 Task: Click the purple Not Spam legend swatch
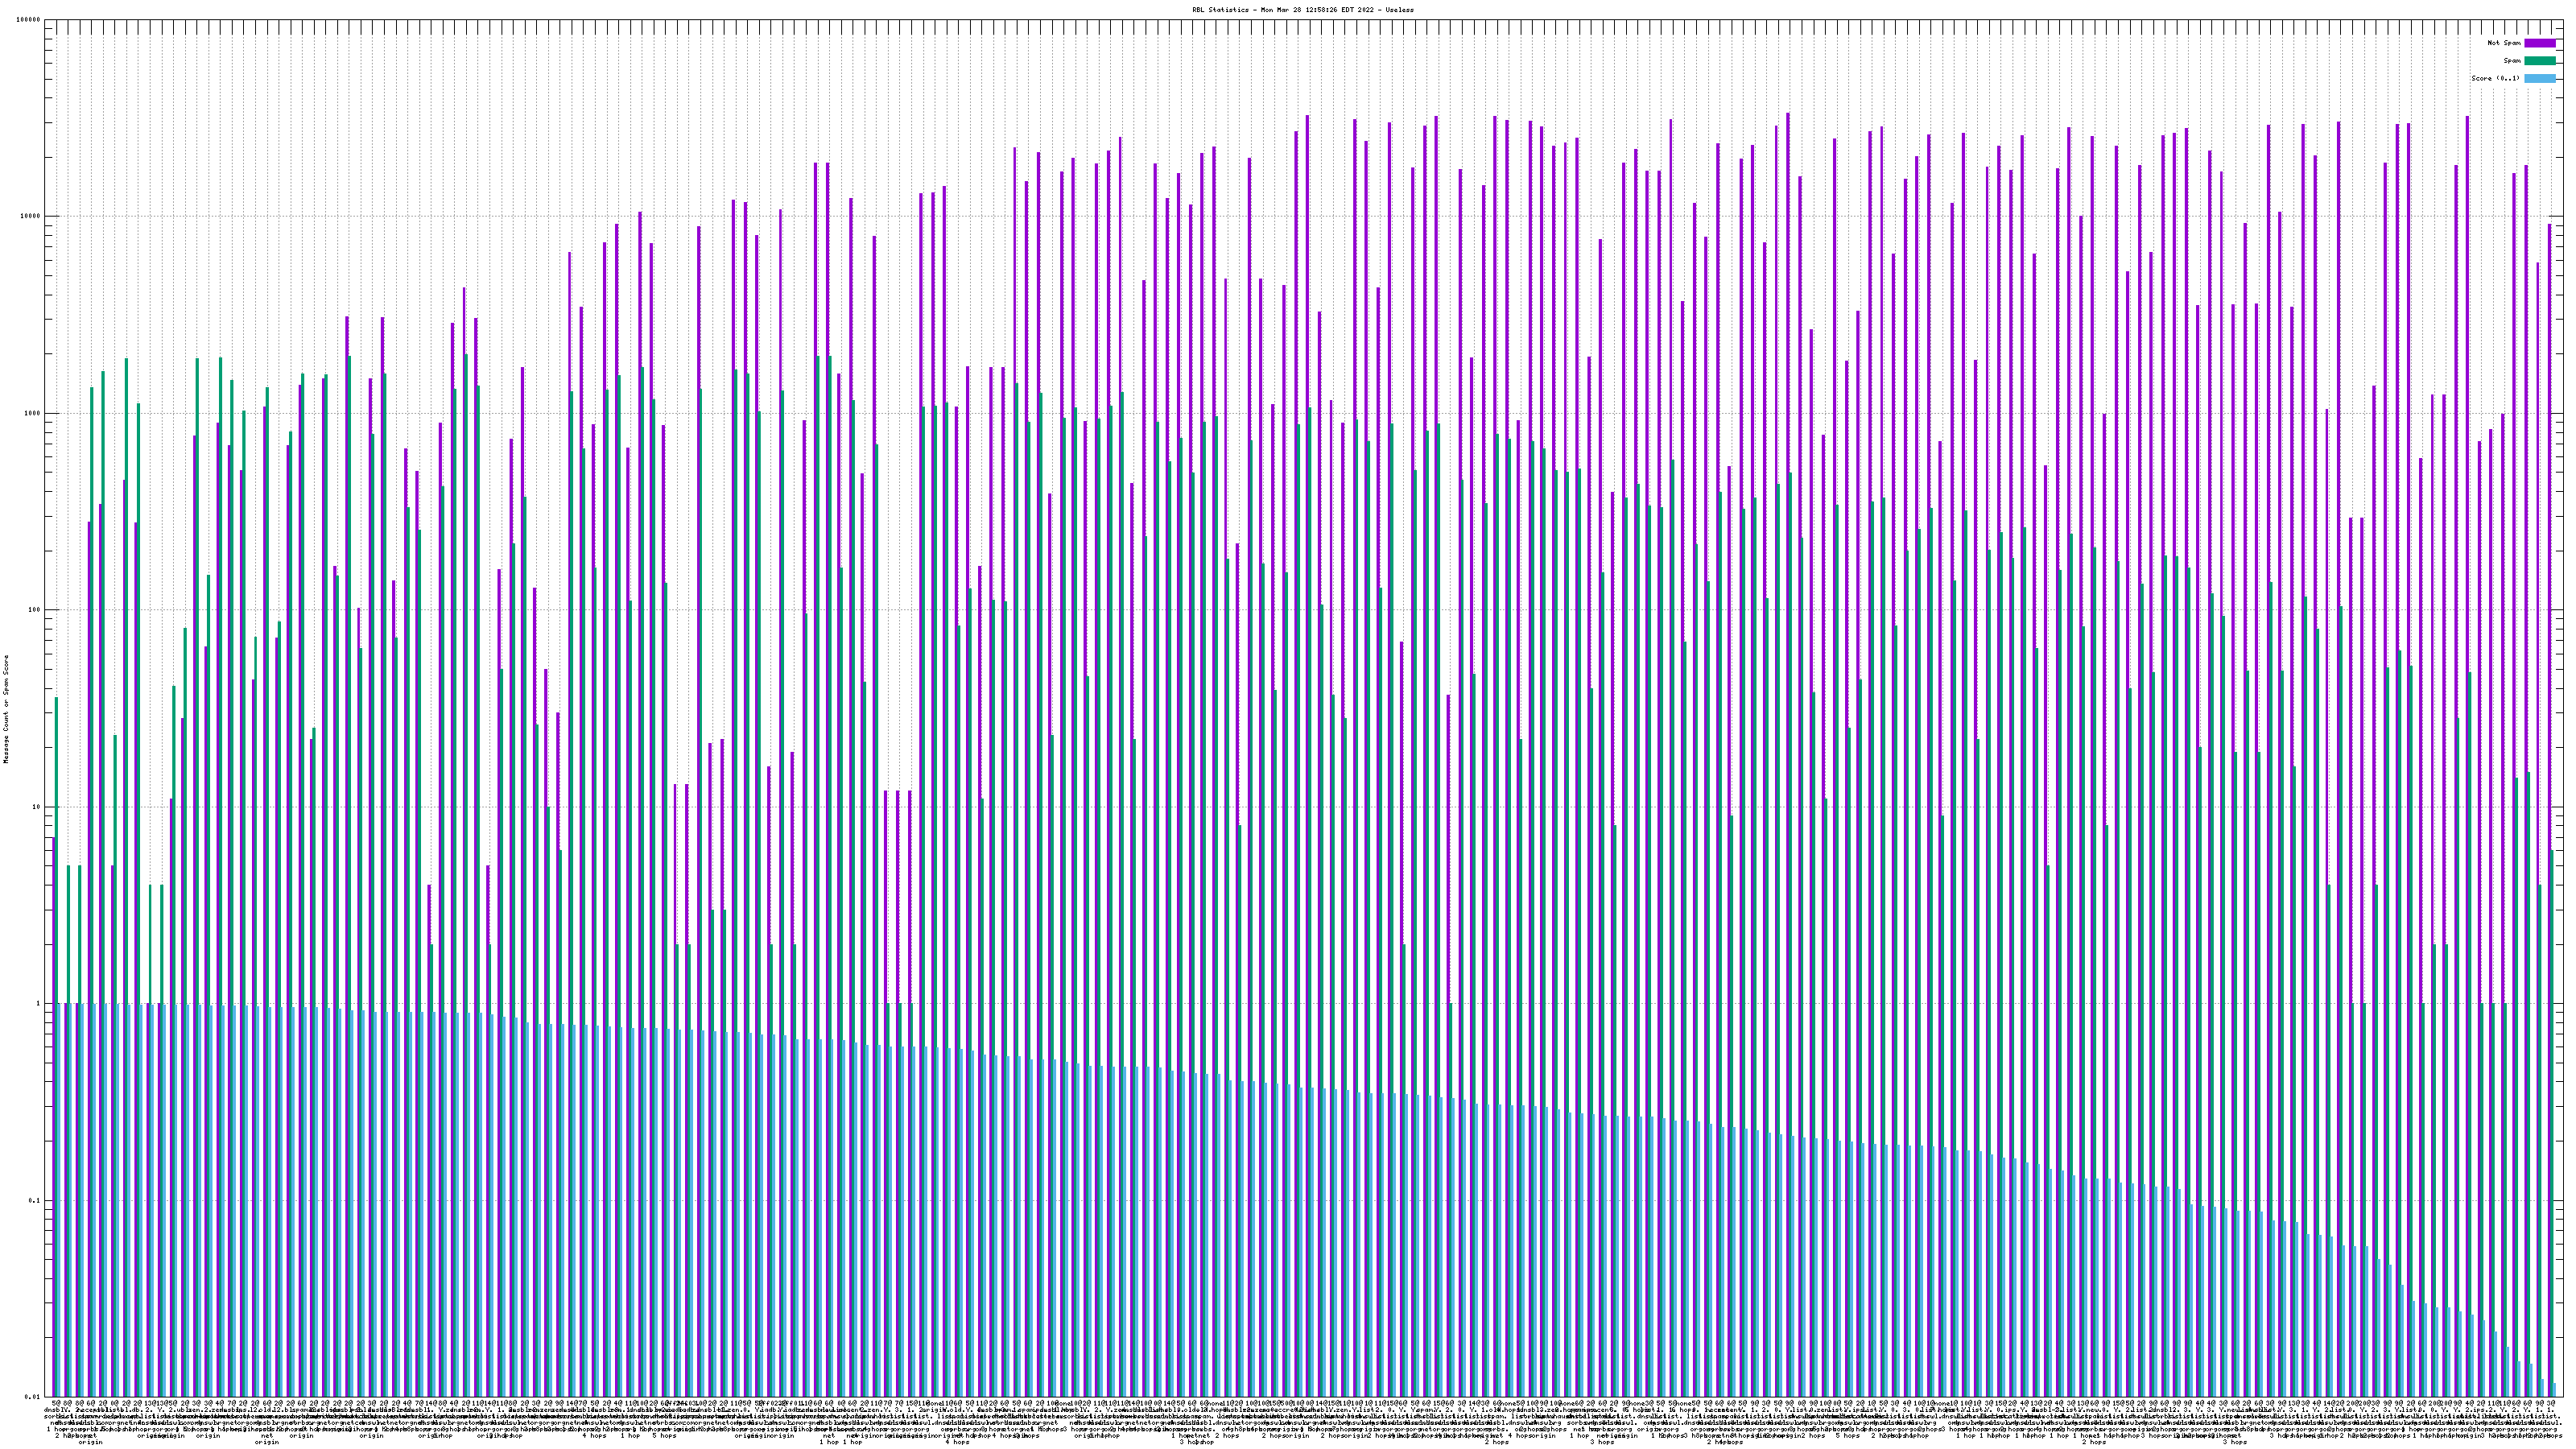click(x=2539, y=43)
